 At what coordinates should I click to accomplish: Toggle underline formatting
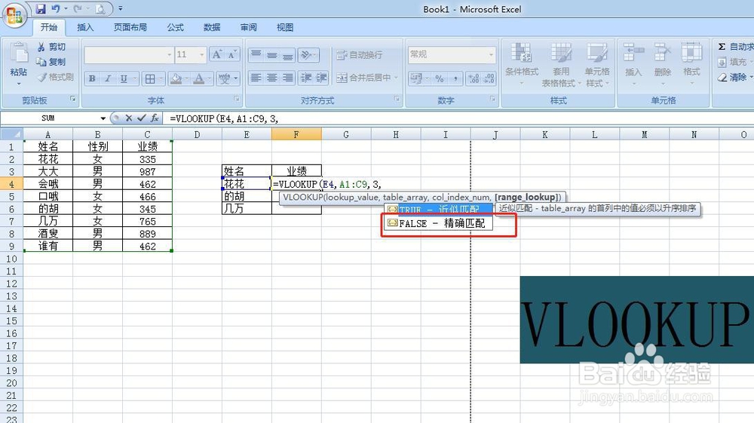[124, 78]
